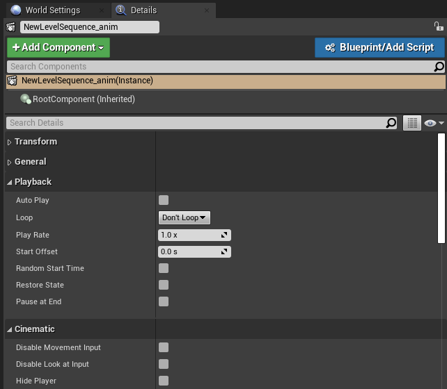
Task: Select the RootComponent (Inherited) row
Action: coord(226,99)
